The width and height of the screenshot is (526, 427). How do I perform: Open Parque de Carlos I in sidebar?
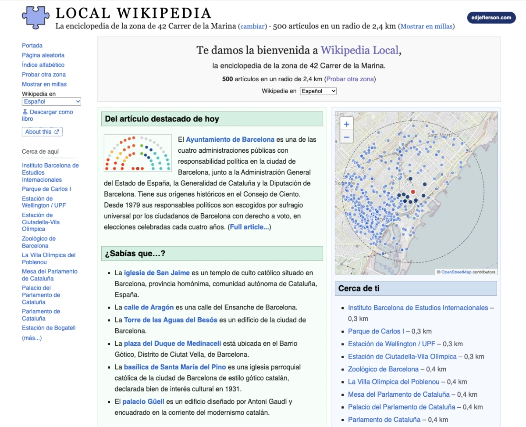pyautogui.click(x=46, y=189)
